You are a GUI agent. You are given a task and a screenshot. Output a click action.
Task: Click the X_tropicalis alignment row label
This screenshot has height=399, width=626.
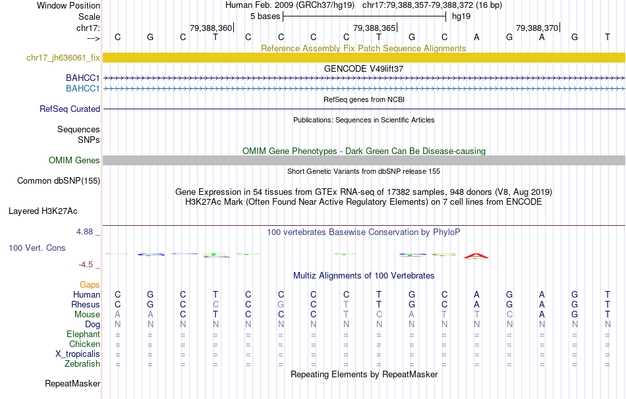[78, 354]
